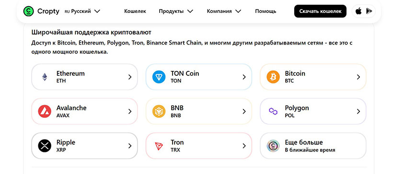Click the Скачать кошелек button

[x=320, y=12]
